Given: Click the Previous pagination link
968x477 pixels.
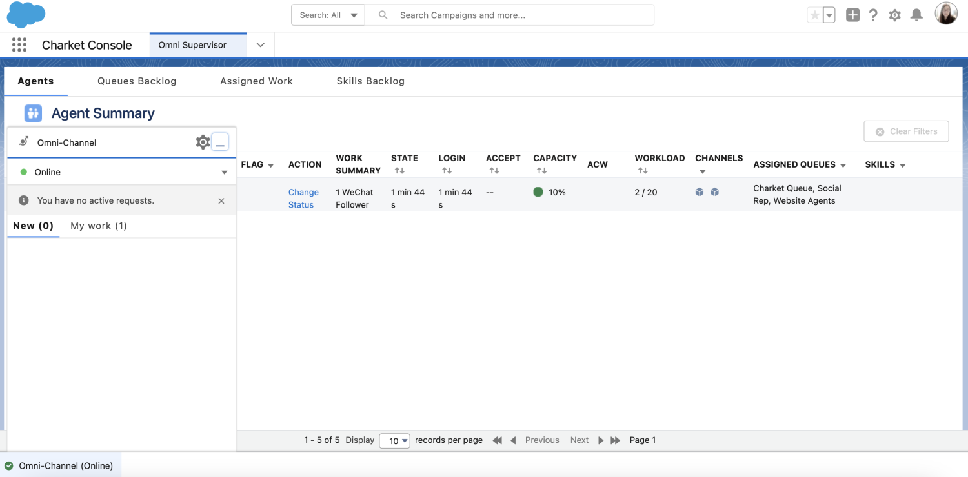Looking at the screenshot, I should click(x=542, y=440).
